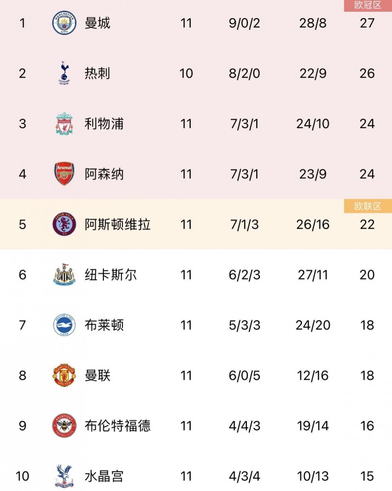This screenshot has height=491, width=392.
Task: Click the Arsenal crest icon
Action: (x=64, y=174)
